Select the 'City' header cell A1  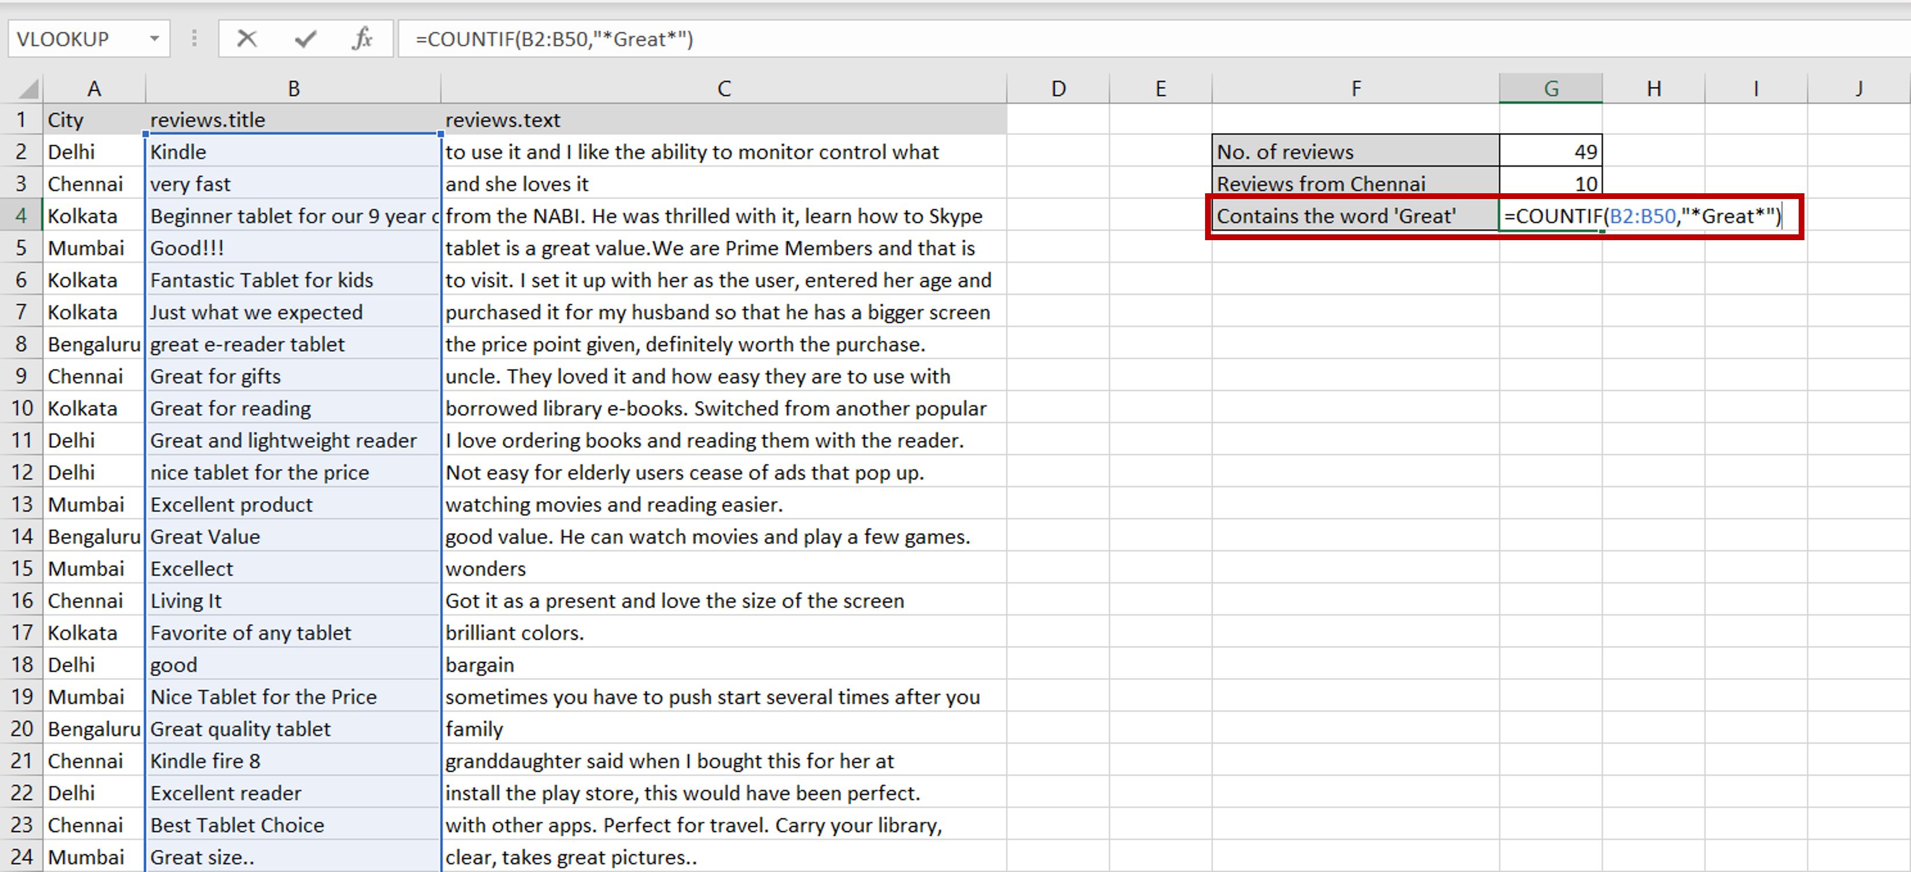[94, 119]
